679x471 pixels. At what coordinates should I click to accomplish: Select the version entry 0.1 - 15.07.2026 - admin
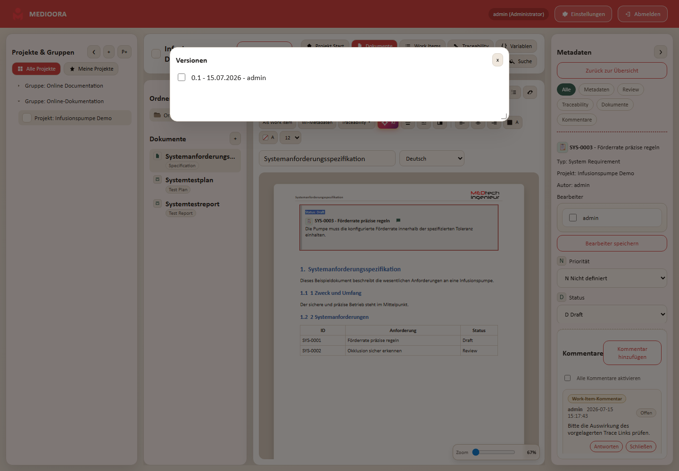[229, 78]
